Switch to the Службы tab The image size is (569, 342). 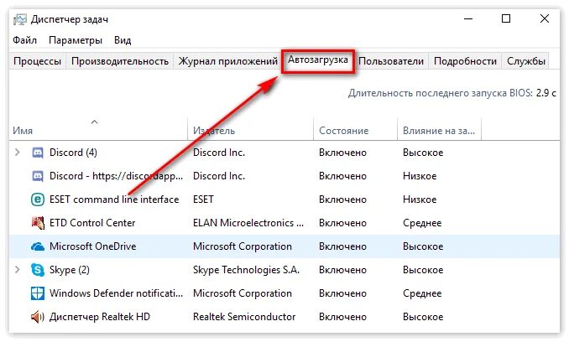[526, 61]
